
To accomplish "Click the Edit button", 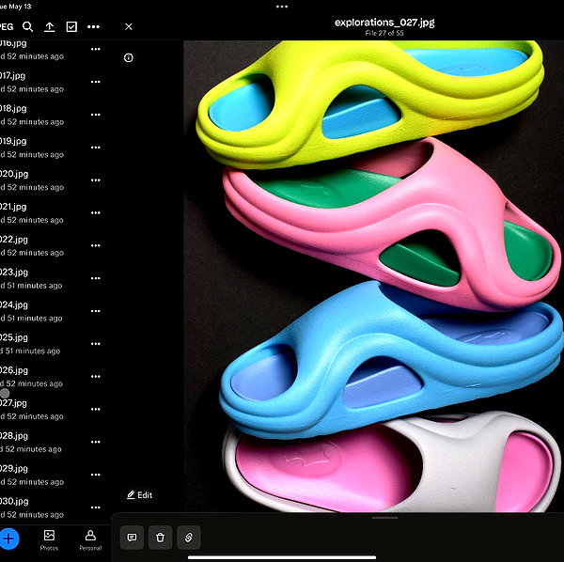I will 139,494.
